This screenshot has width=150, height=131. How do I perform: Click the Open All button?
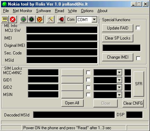pos(72,103)
